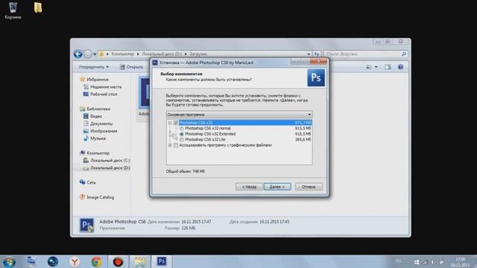Toggle the file association checkbox

[176, 145]
